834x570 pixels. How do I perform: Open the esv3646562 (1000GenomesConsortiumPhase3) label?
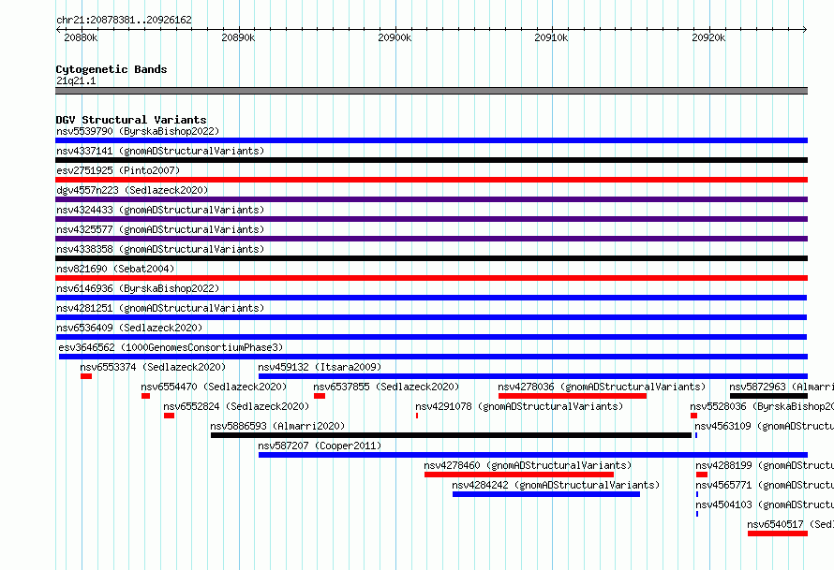click(171, 347)
